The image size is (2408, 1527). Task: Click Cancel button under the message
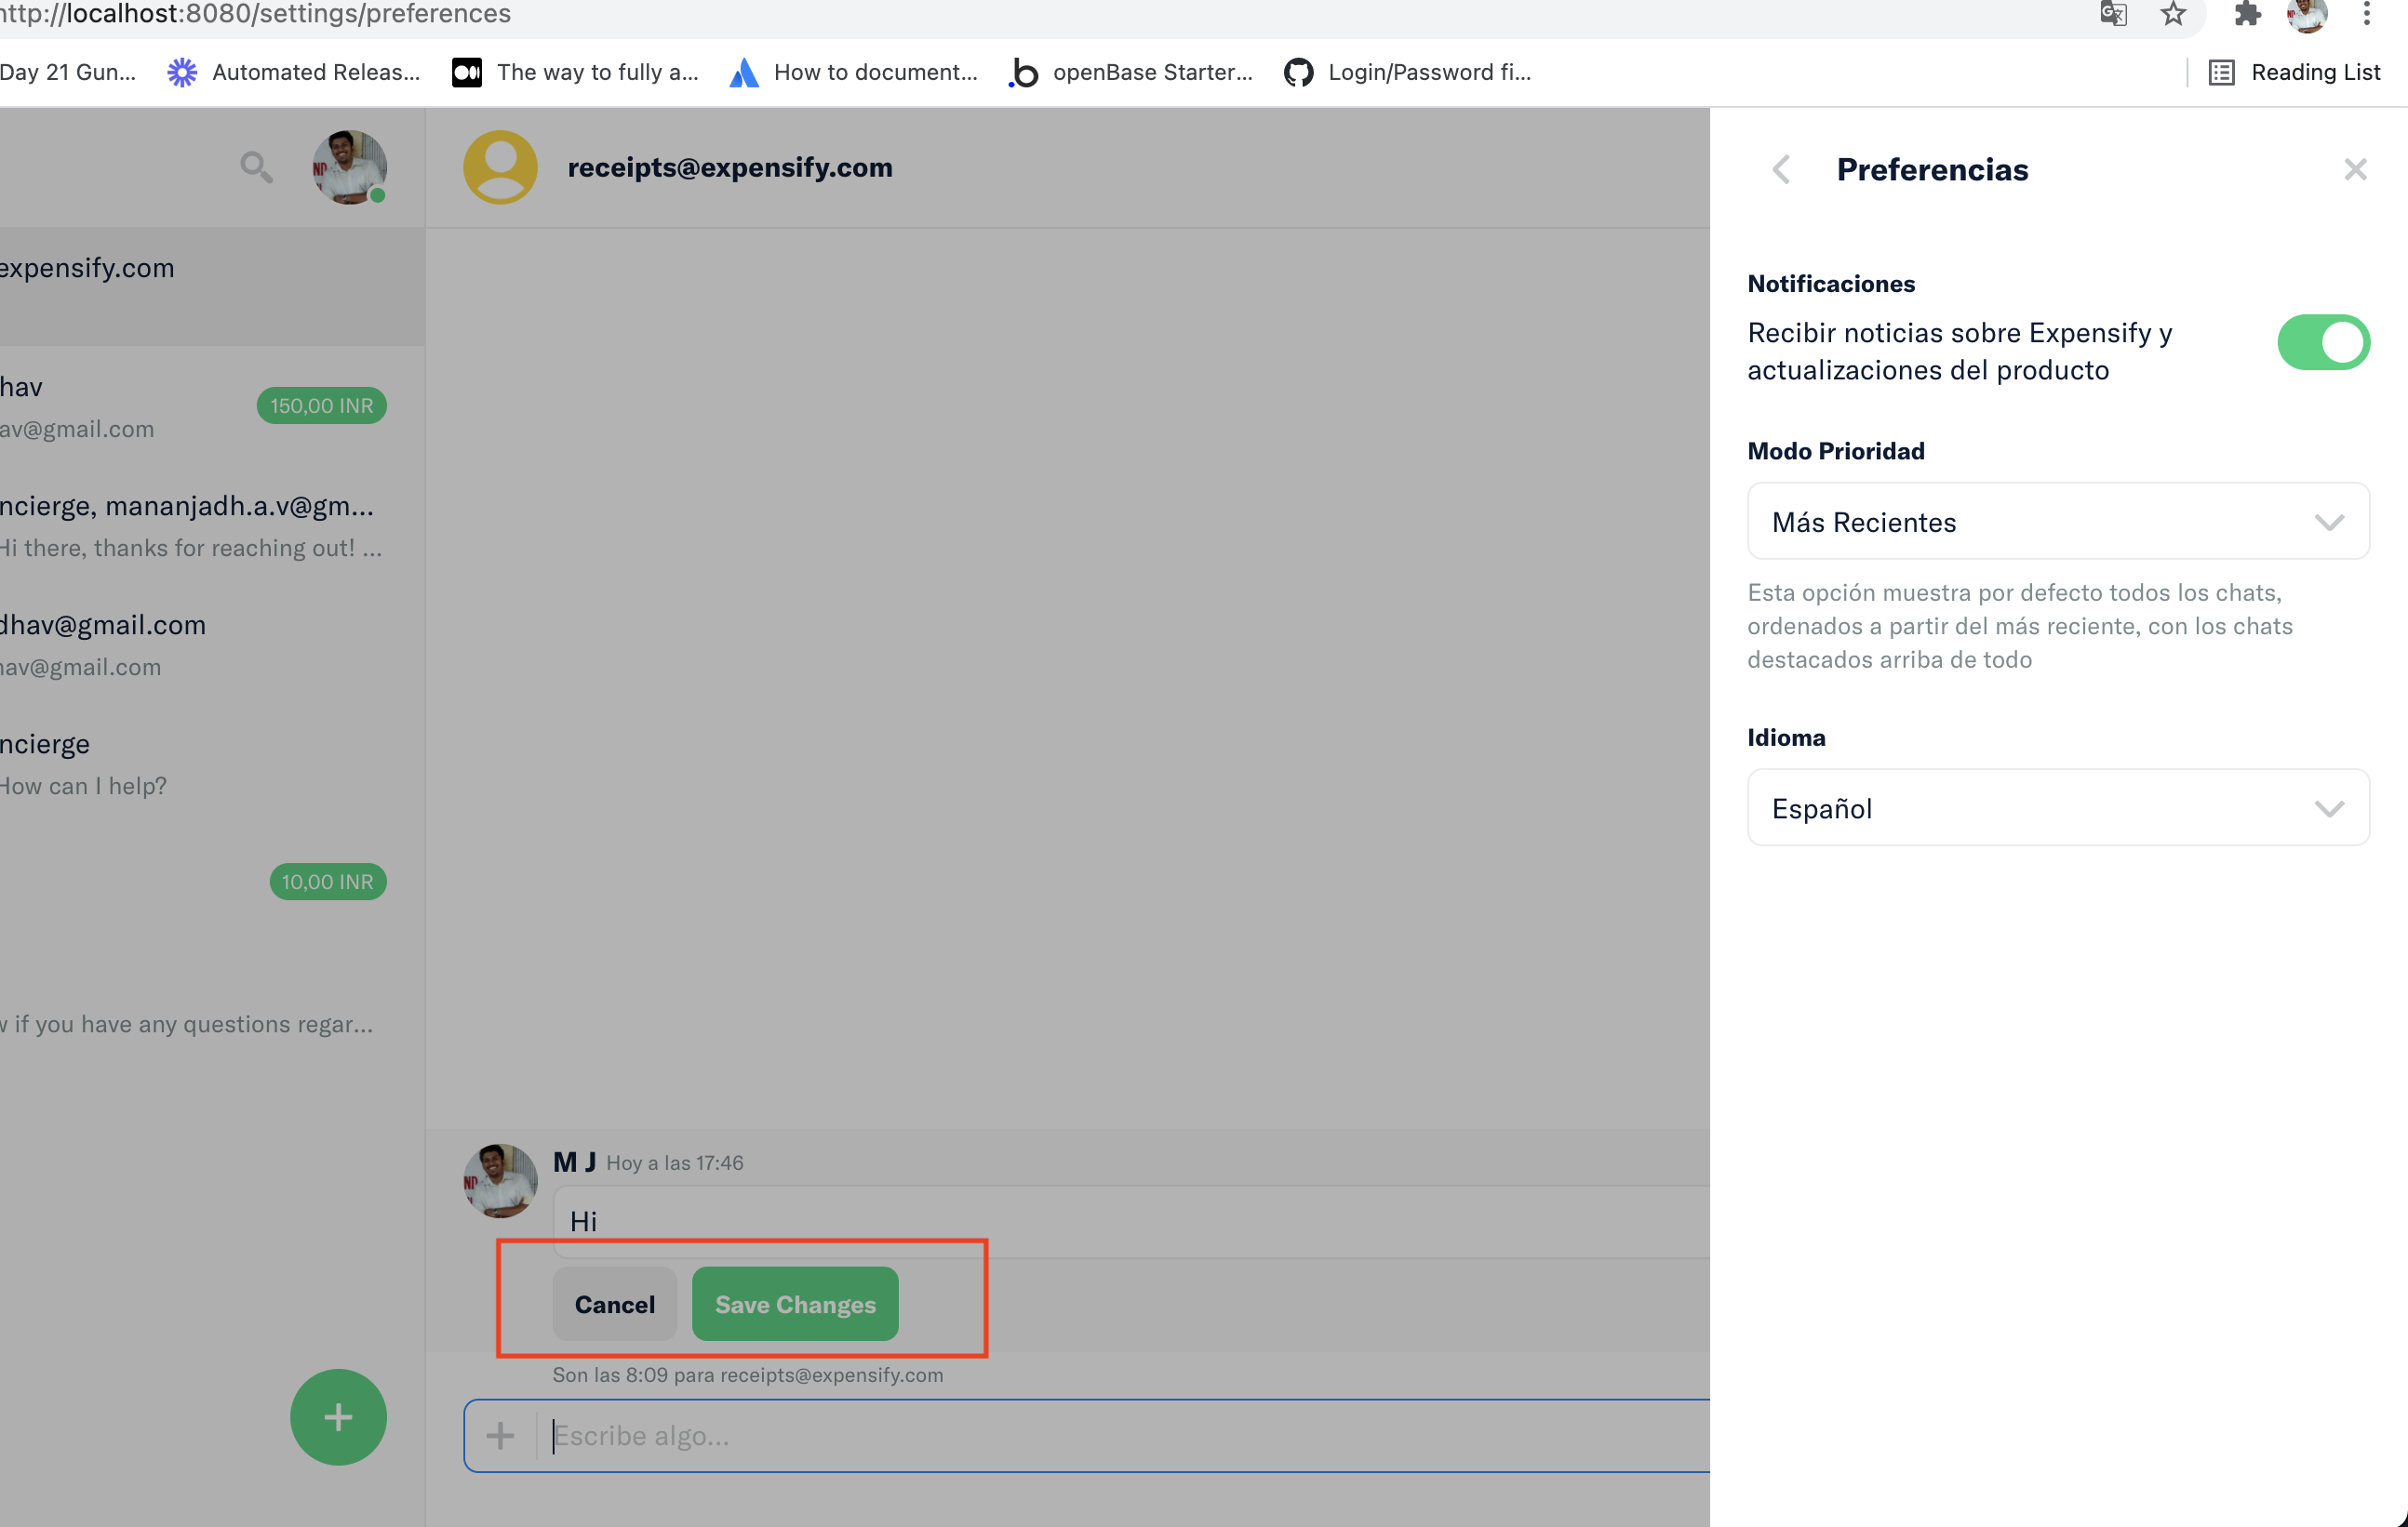[x=614, y=1303]
